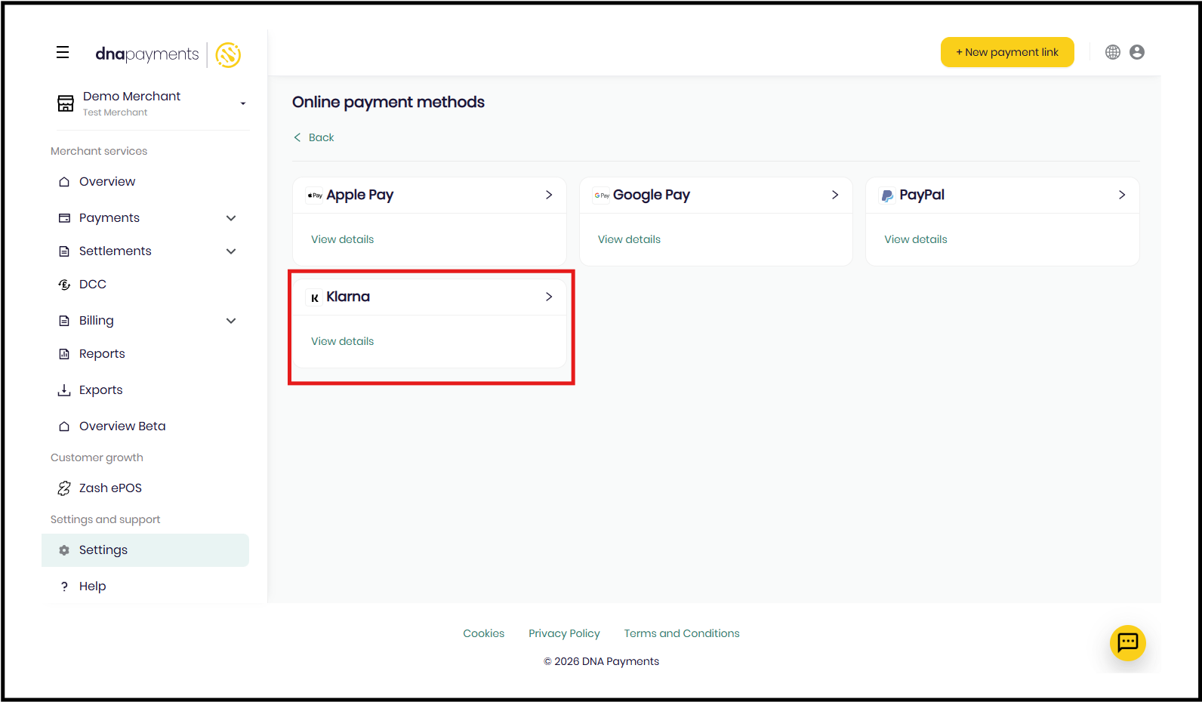The image size is (1202, 702).
Task: Open the language globe icon
Action: (x=1112, y=52)
